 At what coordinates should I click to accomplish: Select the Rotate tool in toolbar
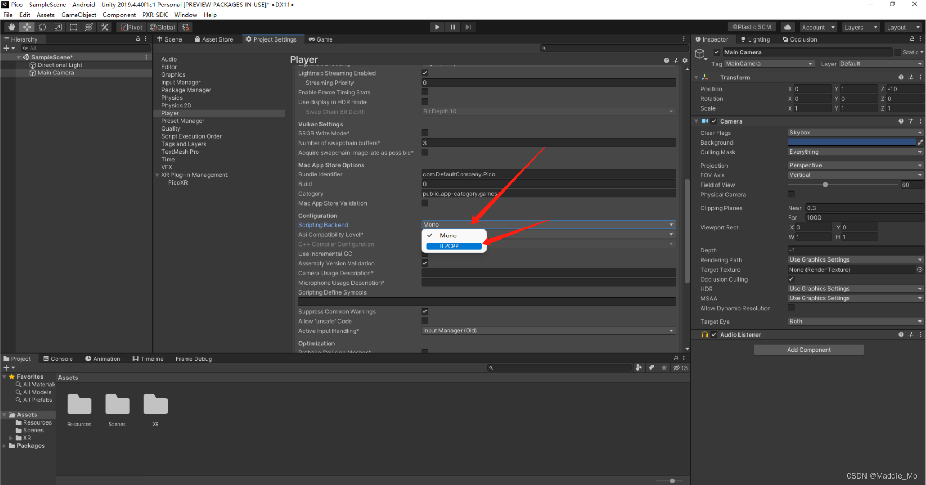[42, 27]
